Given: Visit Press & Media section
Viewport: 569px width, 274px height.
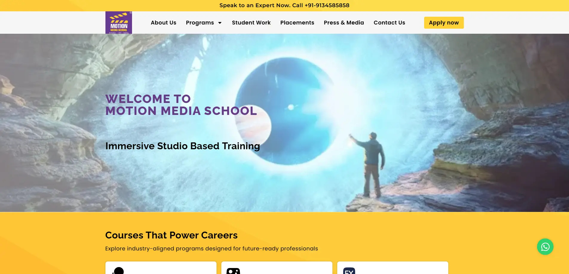Looking at the screenshot, I should [x=344, y=23].
